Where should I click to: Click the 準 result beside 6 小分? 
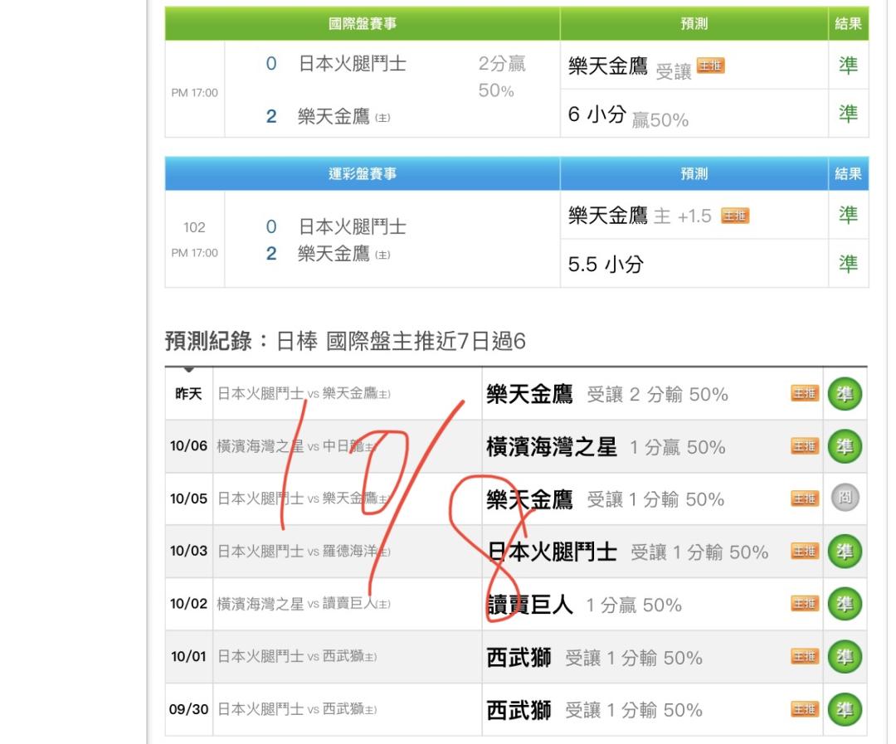click(x=848, y=113)
